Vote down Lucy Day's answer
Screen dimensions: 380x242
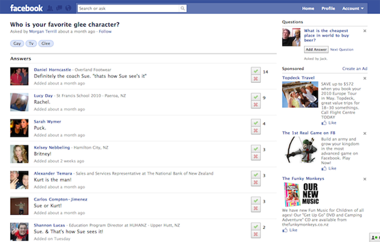[x=256, y=105]
